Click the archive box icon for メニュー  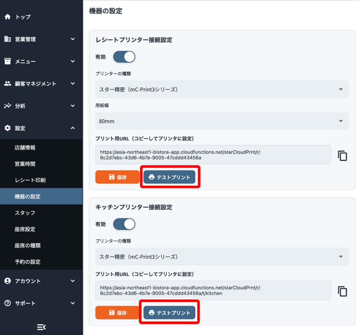7,61
